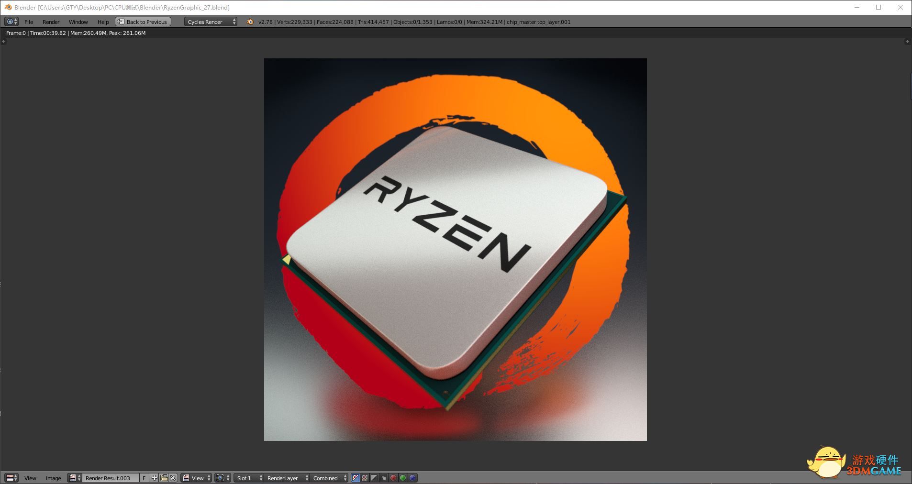The width and height of the screenshot is (912, 484).
Task: Unlink Render Result.003 with the X icon
Action: point(173,478)
